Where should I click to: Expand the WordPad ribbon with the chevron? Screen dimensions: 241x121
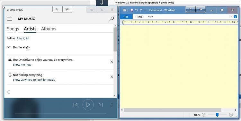230,17
